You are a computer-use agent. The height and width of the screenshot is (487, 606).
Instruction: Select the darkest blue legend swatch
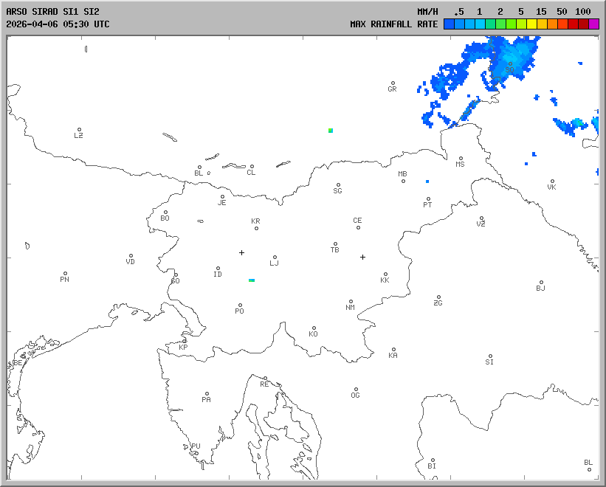point(449,24)
